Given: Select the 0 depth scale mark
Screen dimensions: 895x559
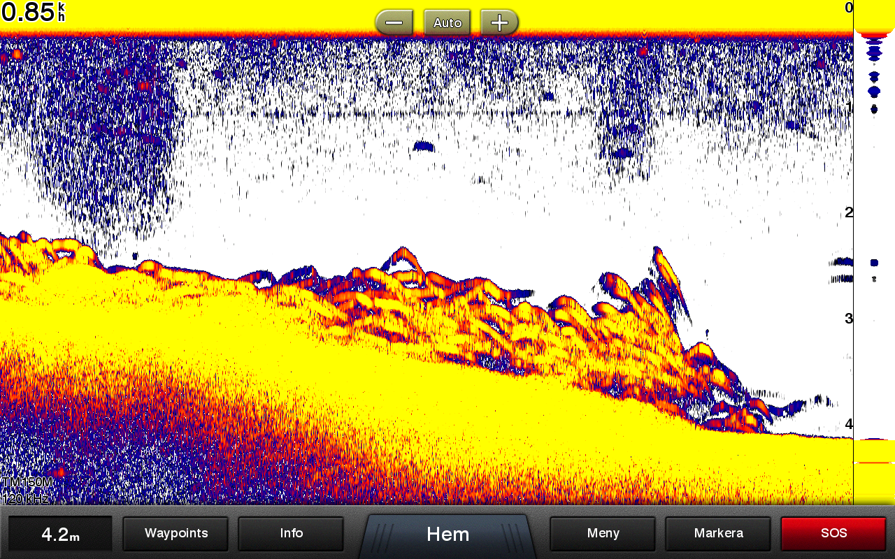Looking at the screenshot, I should click(x=849, y=8).
